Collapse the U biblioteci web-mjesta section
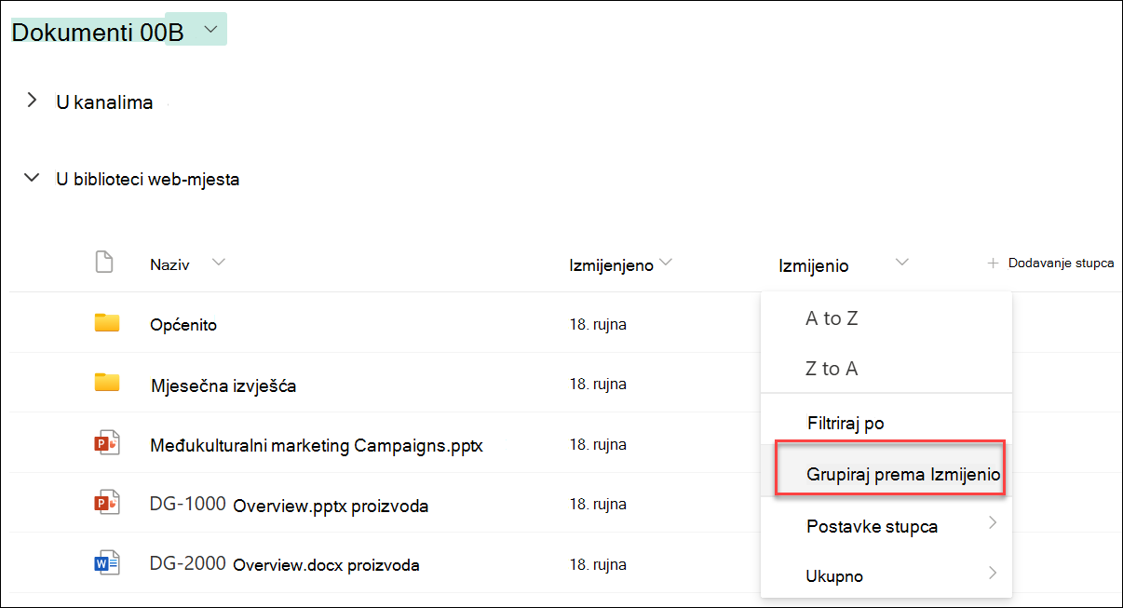This screenshot has height=608, width=1123. 33,177
